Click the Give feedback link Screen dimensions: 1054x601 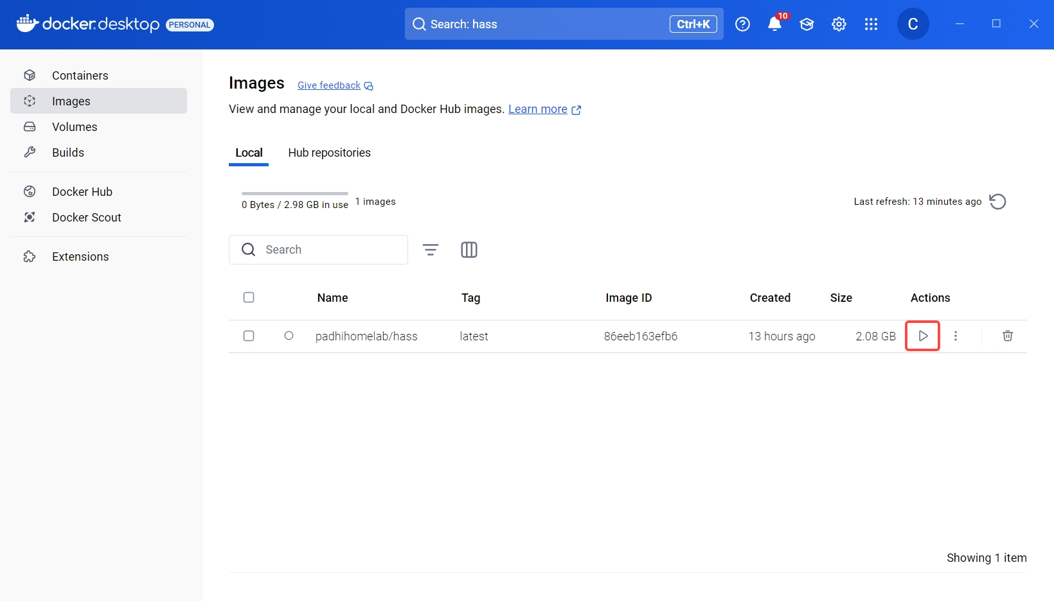(329, 85)
